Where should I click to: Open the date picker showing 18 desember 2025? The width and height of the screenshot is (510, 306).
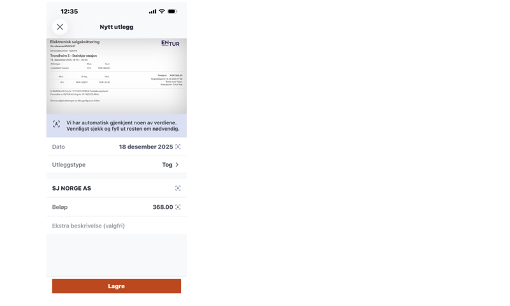[x=145, y=147]
